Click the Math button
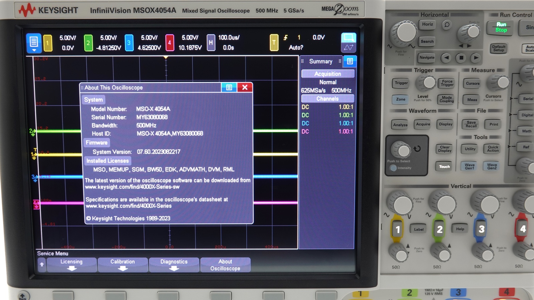Screen dimensions: 534x300 (x=526, y=131)
